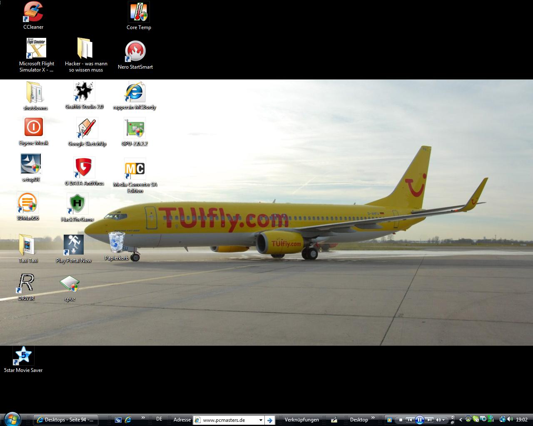Launch Graffiti Studio 2.0
This screenshot has width=533, height=426.
tap(84, 95)
